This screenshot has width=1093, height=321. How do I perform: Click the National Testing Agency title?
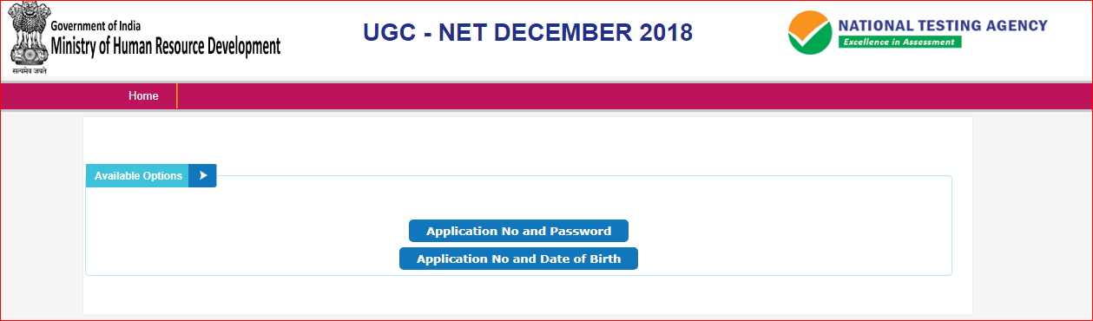click(942, 26)
